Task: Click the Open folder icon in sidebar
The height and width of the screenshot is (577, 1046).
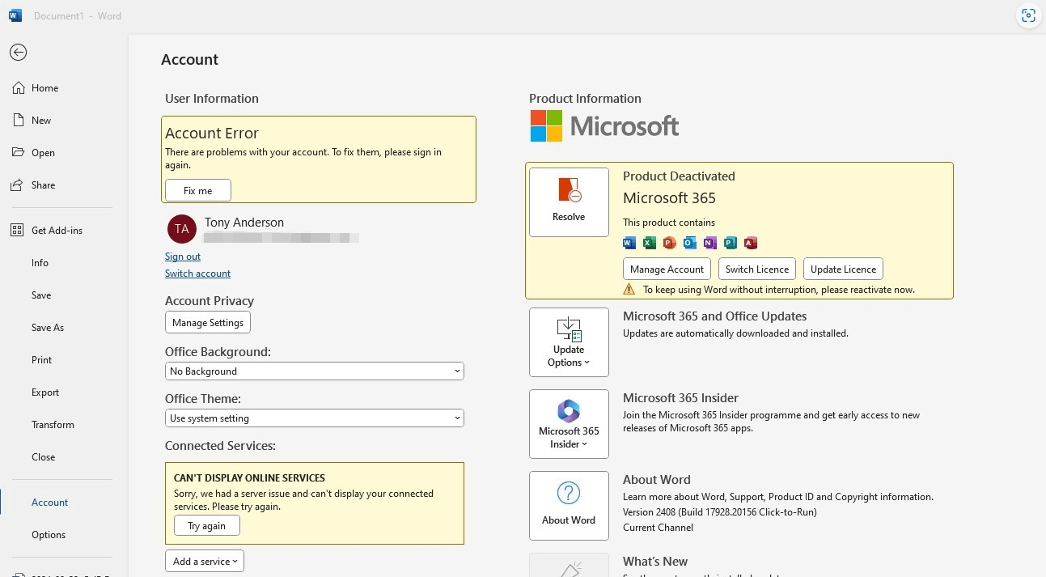Action: (x=18, y=152)
